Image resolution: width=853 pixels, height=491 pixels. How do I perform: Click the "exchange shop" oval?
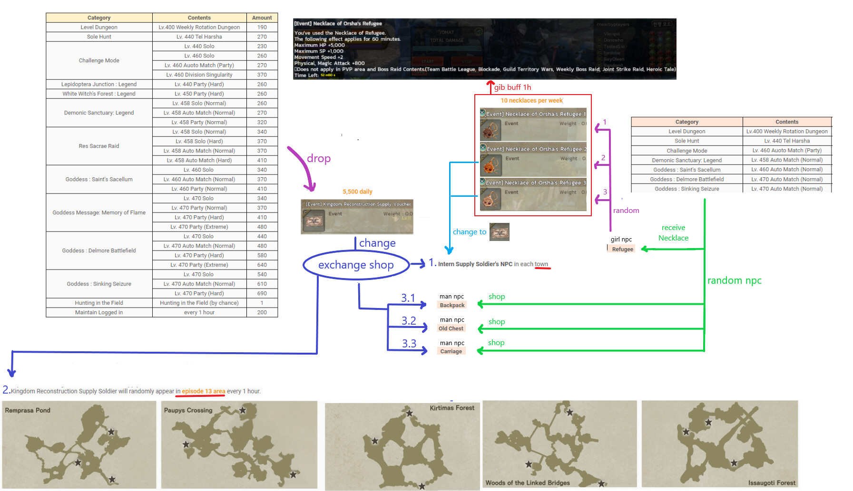(x=356, y=265)
